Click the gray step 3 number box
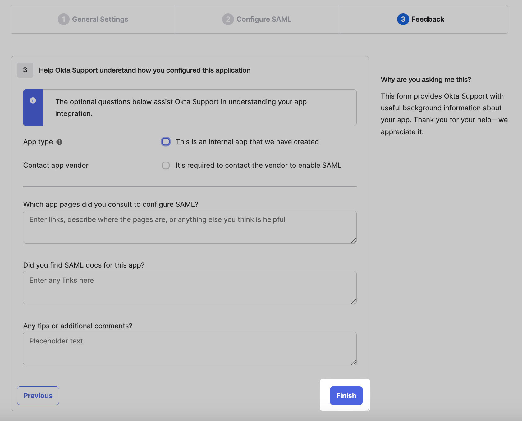 [x=25, y=70]
